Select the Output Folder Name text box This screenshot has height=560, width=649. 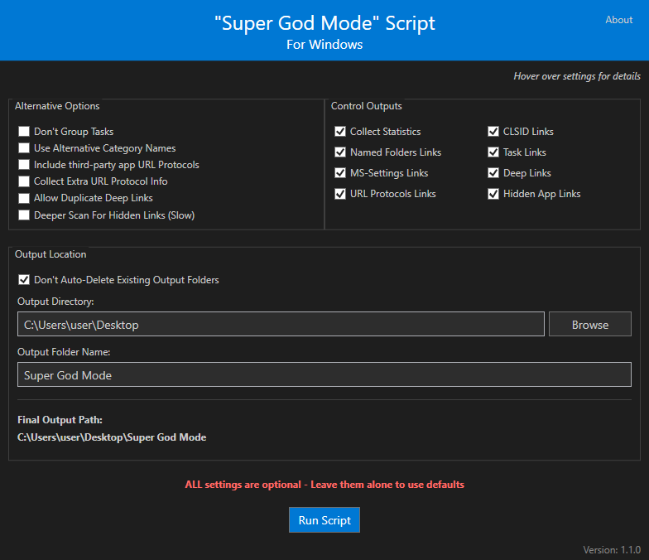pyautogui.click(x=324, y=375)
